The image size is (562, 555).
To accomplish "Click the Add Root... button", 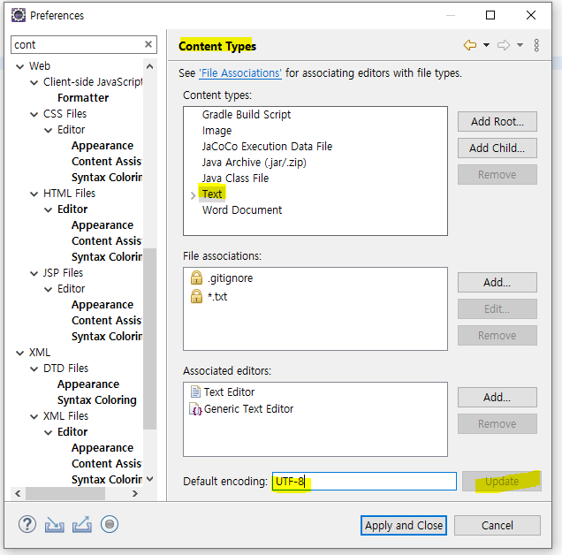I will click(x=497, y=122).
